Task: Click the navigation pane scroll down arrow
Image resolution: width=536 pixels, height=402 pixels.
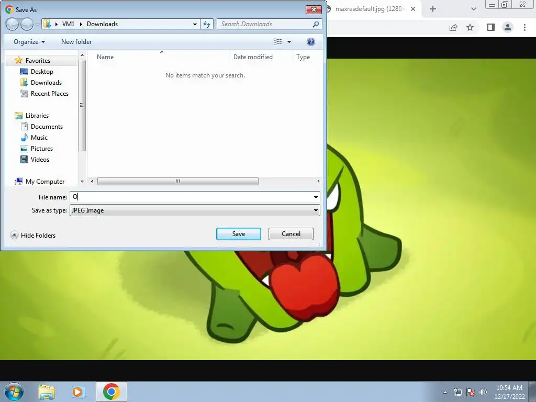Action: pyautogui.click(x=82, y=181)
